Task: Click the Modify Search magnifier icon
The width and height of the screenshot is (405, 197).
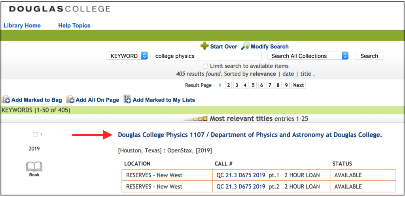Action: coord(245,46)
